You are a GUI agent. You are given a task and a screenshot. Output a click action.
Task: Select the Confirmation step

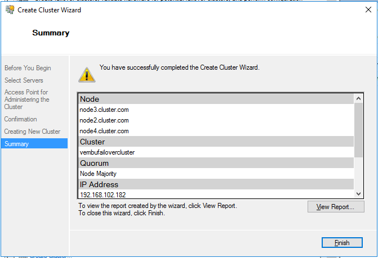coord(20,119)
